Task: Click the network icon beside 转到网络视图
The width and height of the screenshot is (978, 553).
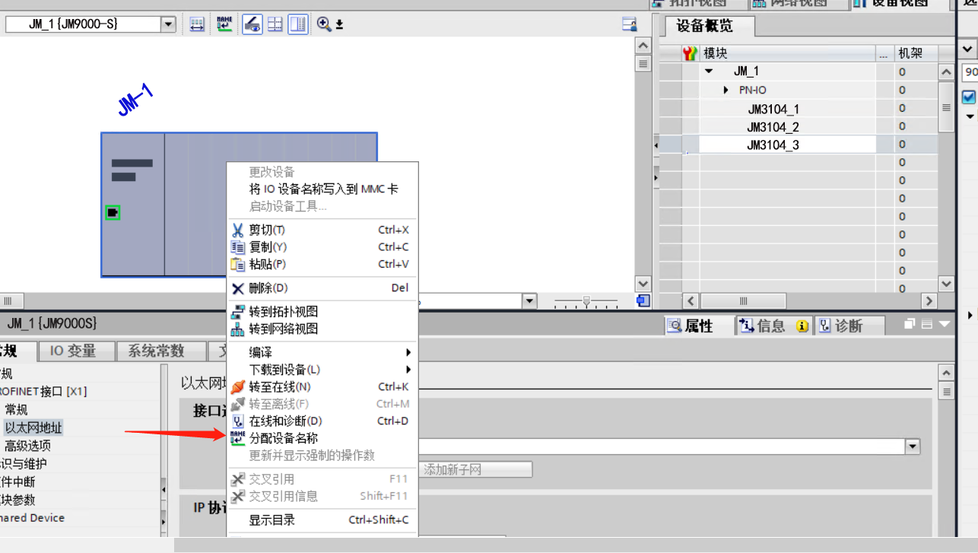Action: 238,329
